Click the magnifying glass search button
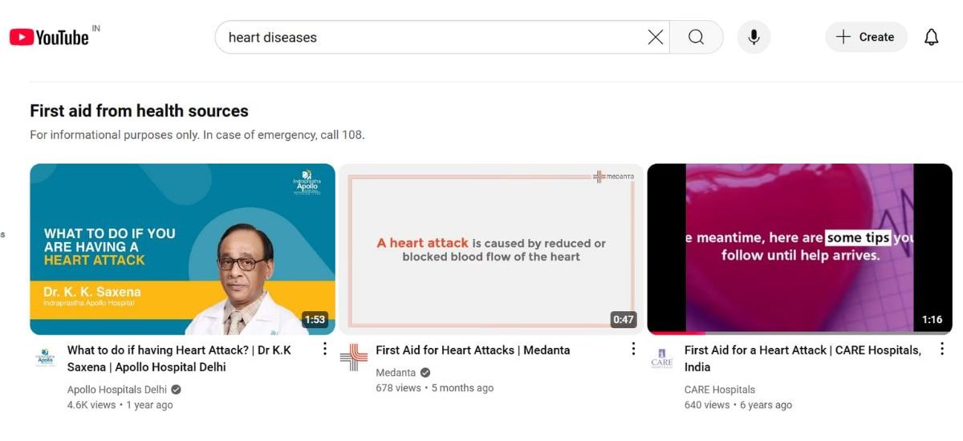 point(696,37)
